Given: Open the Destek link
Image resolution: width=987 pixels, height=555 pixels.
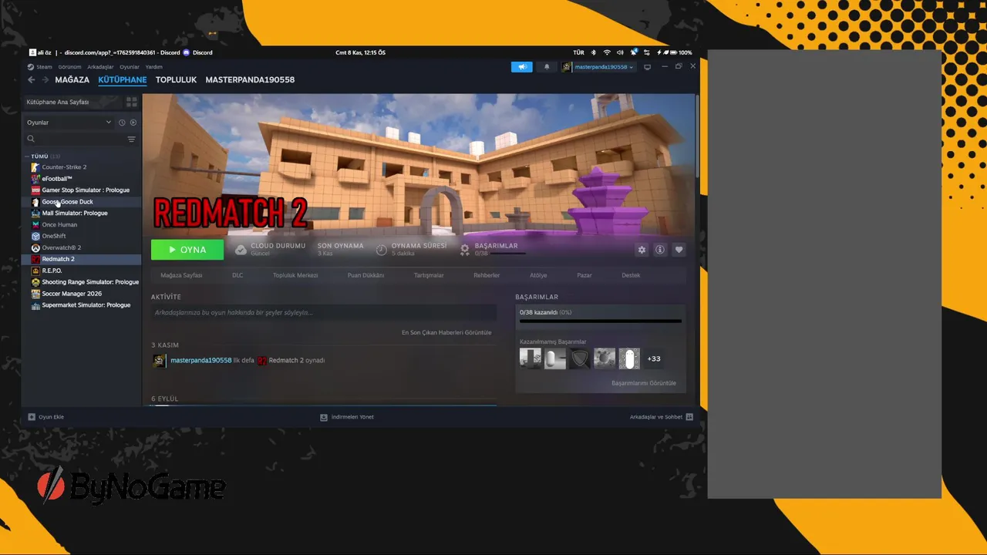Looking at the screenshot, I should click(x=631, y=275).
